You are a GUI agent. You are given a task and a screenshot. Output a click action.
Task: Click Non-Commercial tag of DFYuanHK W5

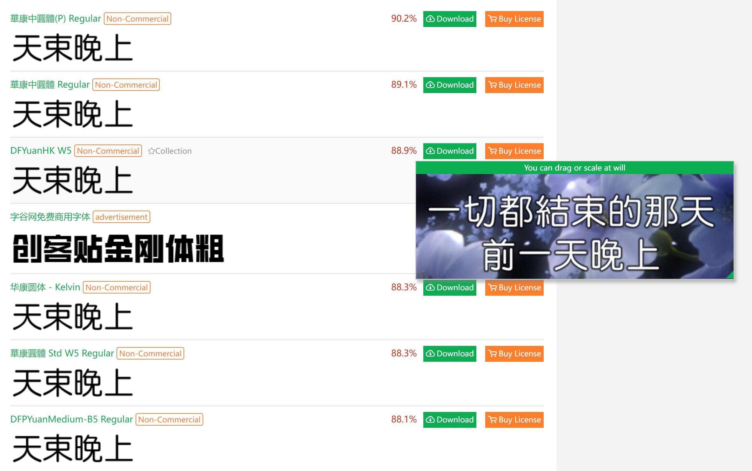[x=108, y=151]
